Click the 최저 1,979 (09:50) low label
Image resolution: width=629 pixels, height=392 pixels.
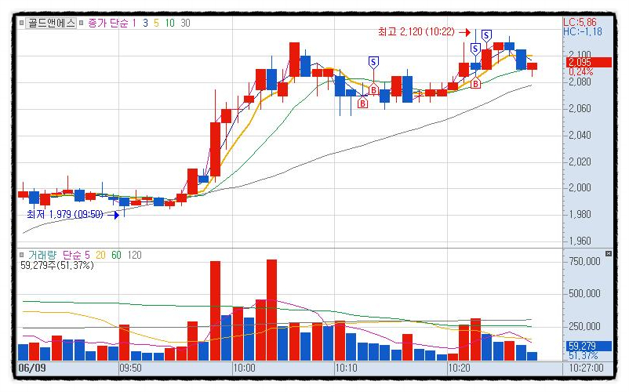(x=65, y=215)
